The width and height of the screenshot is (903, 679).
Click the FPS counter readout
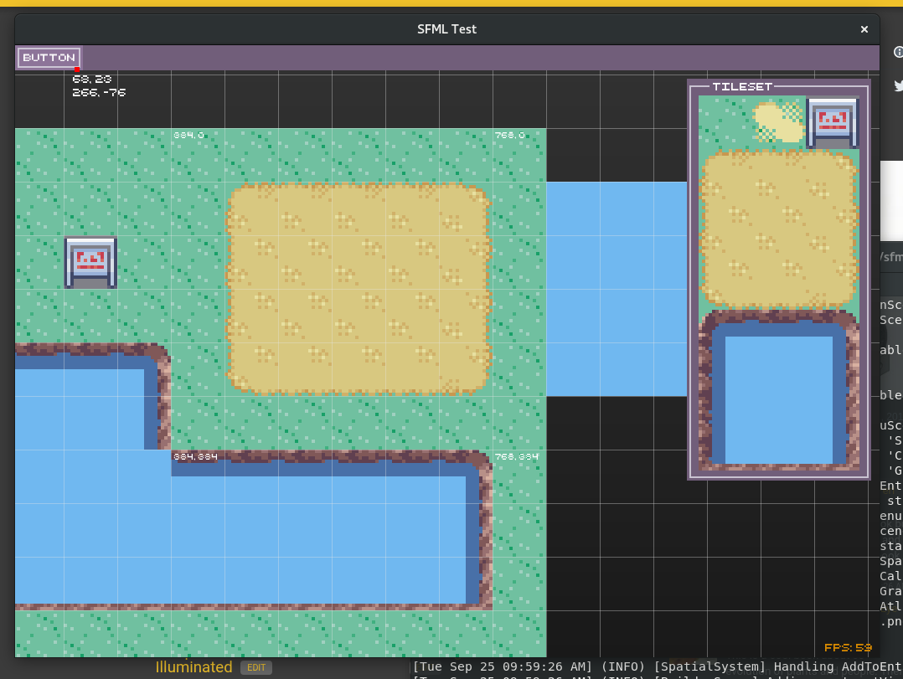point(848,647)
